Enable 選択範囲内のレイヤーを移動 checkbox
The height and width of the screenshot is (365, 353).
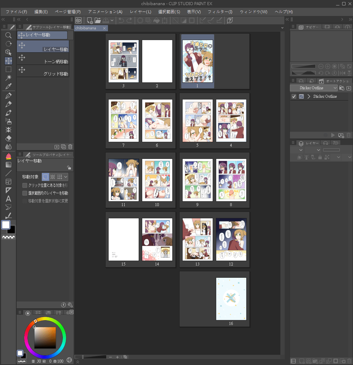click(x=25, y=193)
